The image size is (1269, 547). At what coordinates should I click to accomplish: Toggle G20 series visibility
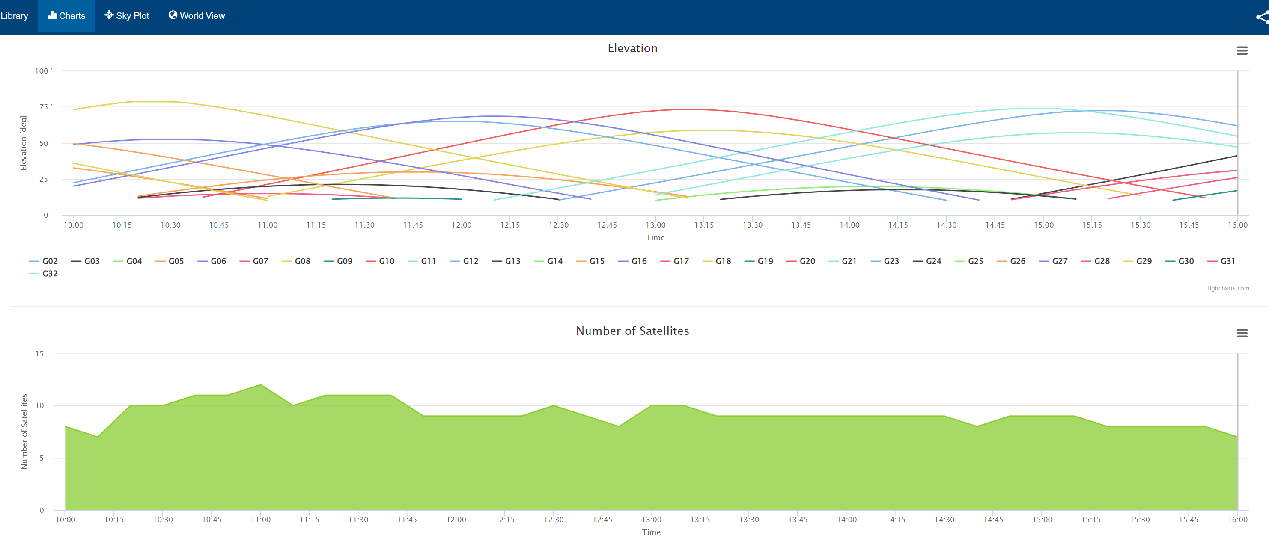(x=807, y=261)
